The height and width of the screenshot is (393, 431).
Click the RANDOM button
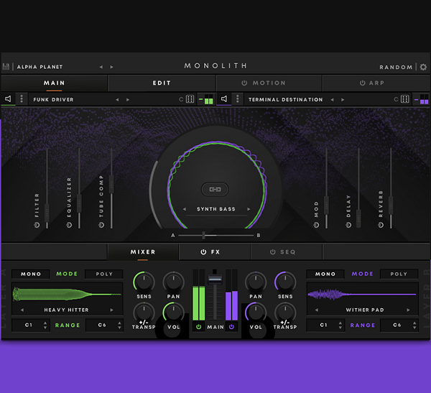(396, 67)
